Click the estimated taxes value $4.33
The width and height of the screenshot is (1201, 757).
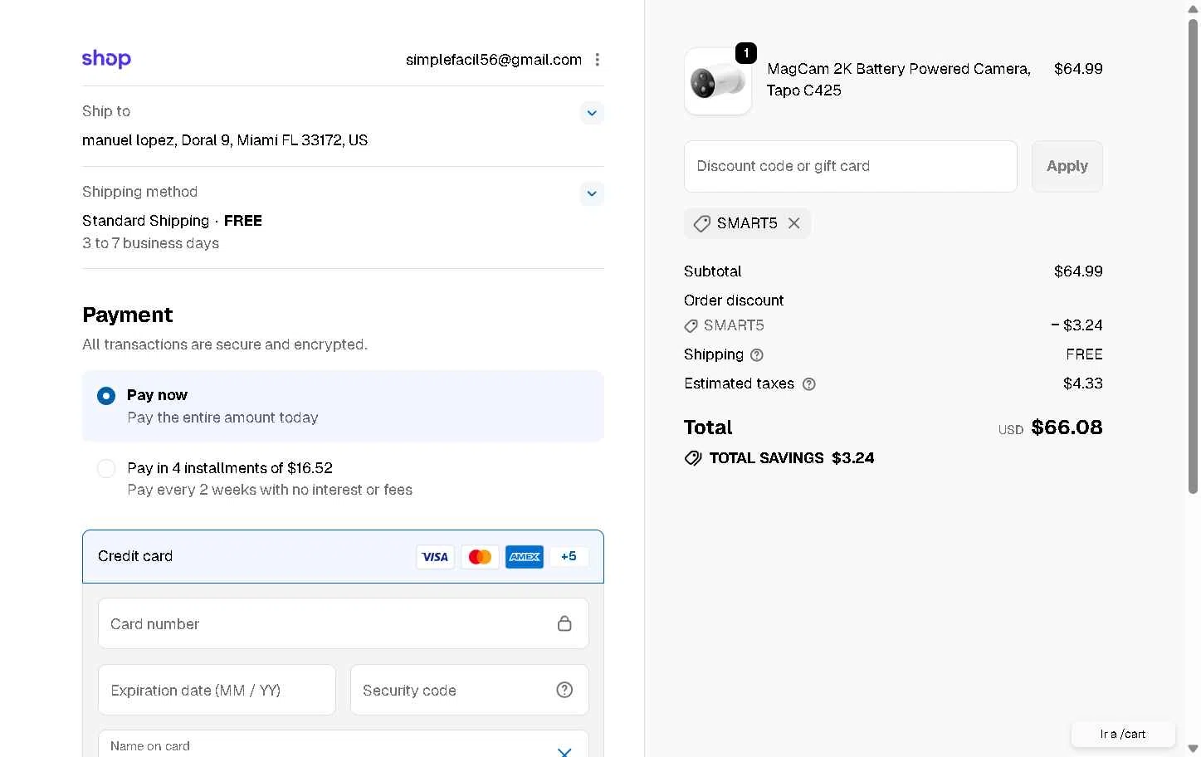pyautogui.click(x=1083, y=383)
